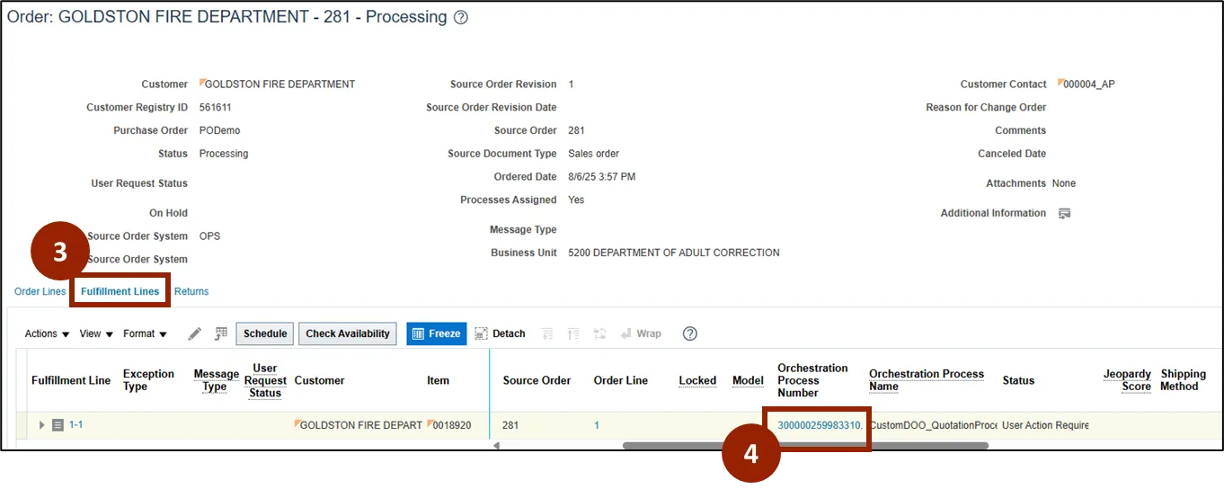
Task: Click the Message Type column header
Action: (x=216, y=380)
